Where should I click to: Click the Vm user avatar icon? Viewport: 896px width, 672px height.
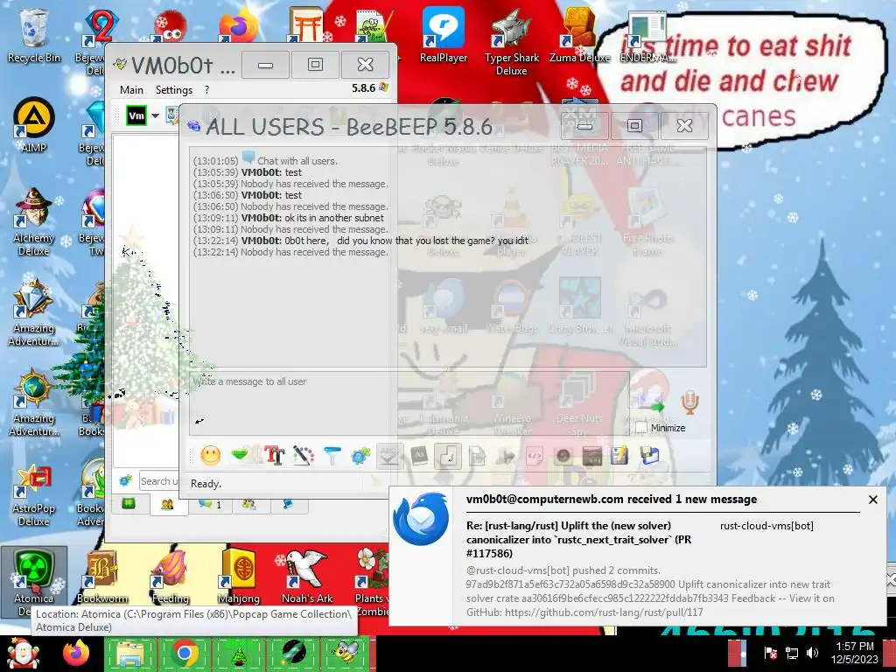(x=136, y=115)
